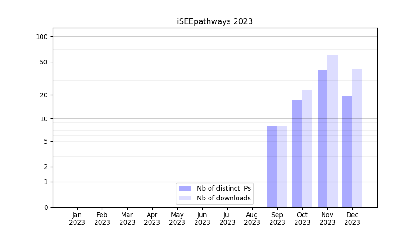The width and height of the screenshot is (419, 233).
Task: Click the 50 tick label on y-axis
Action: click(x=44, y=62)
